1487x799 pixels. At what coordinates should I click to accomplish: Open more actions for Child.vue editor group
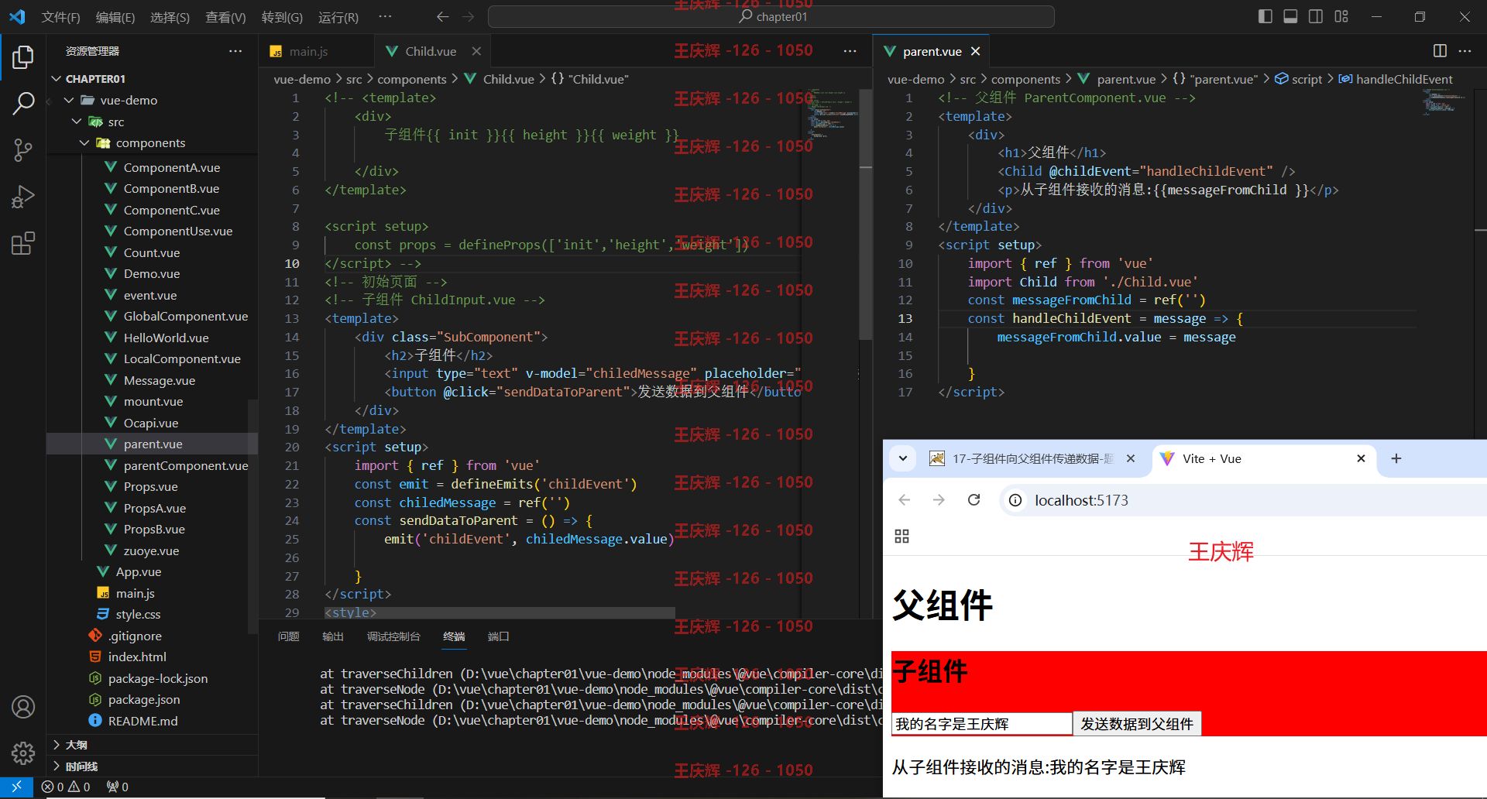850,51
